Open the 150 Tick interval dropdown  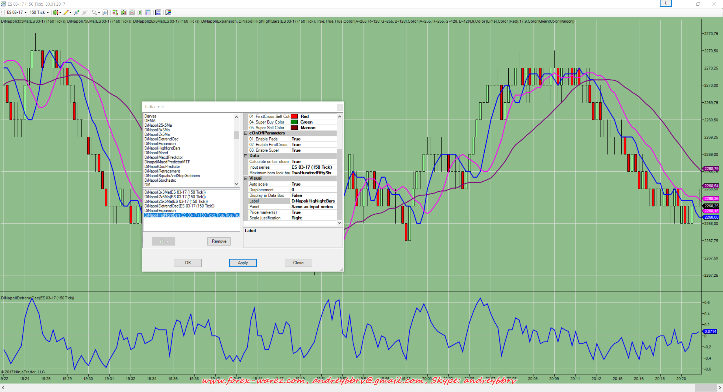pyautogui.click(x=39, y=12)
